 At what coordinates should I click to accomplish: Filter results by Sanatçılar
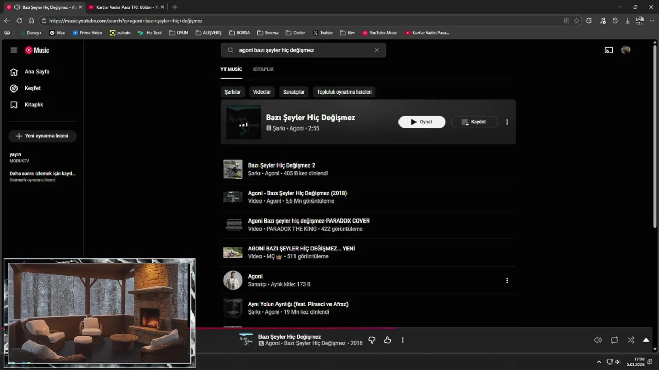[x=293, y=92]
